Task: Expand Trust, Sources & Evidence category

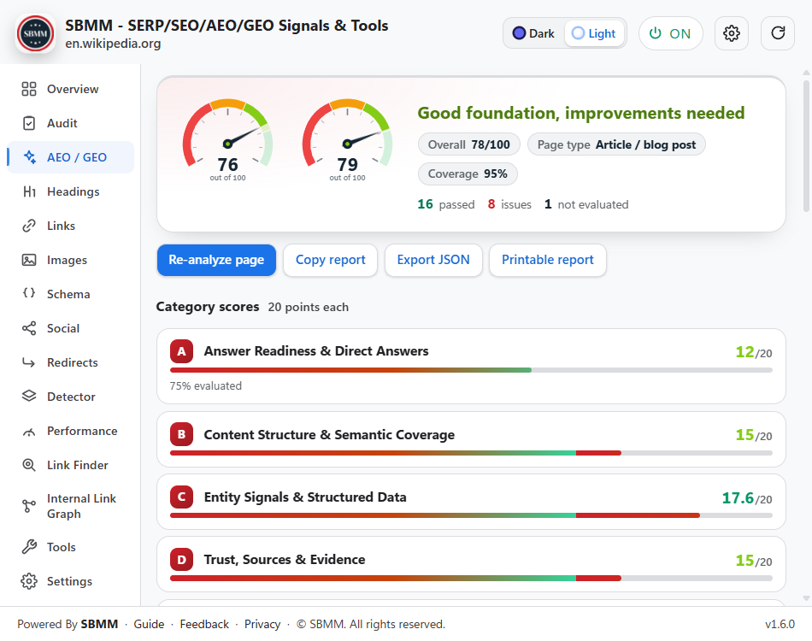Action: pos(471,564)
